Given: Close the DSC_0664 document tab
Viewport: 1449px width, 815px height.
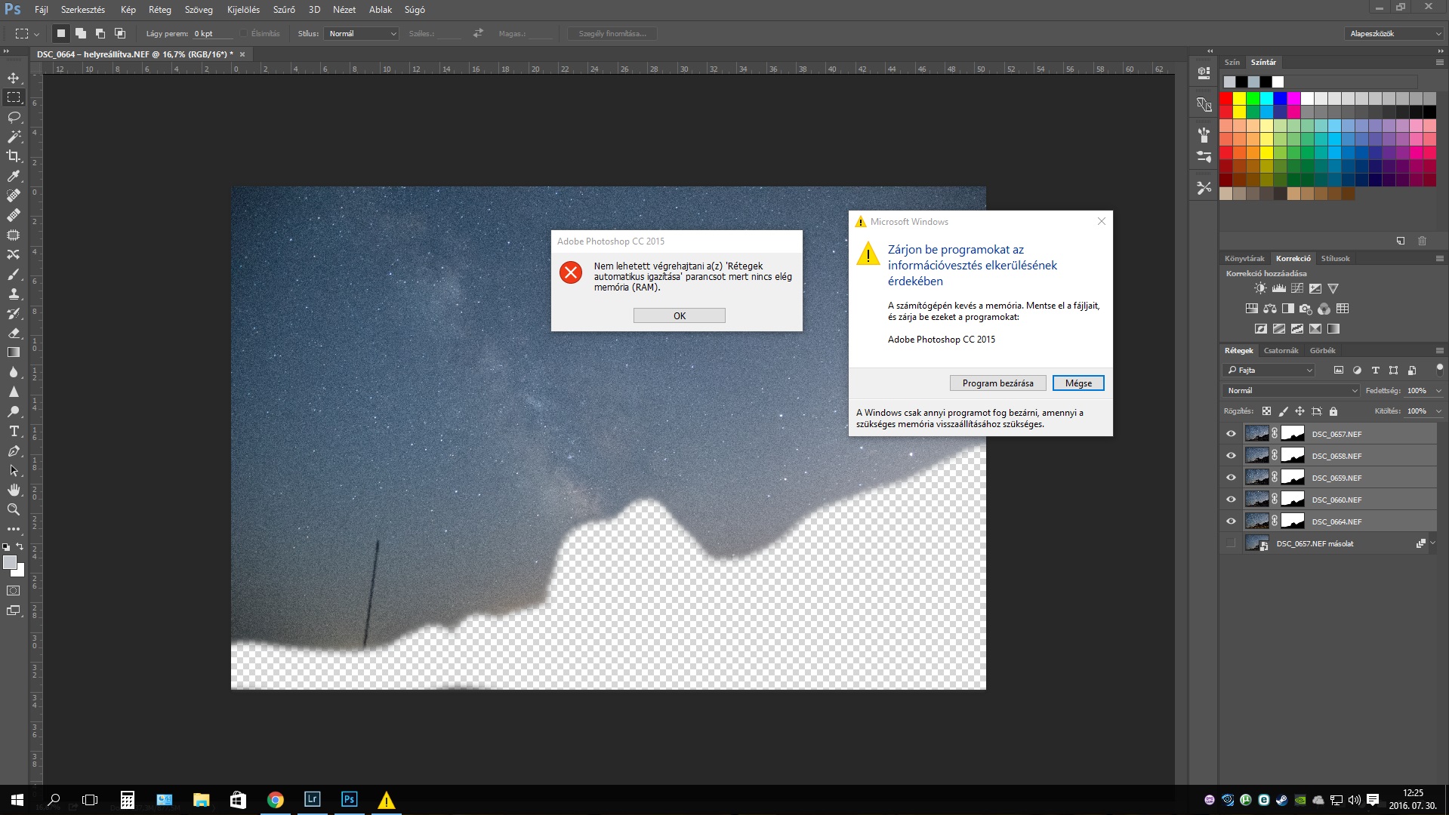Looking at the screenshot, I should pyautogui.click(x=242, y=54).
